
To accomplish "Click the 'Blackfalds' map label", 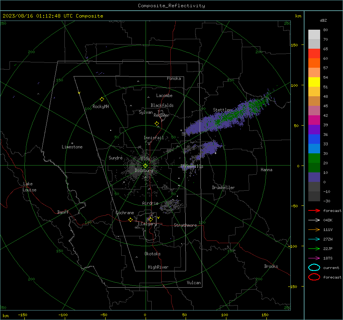I will click(x=162, y=105).
